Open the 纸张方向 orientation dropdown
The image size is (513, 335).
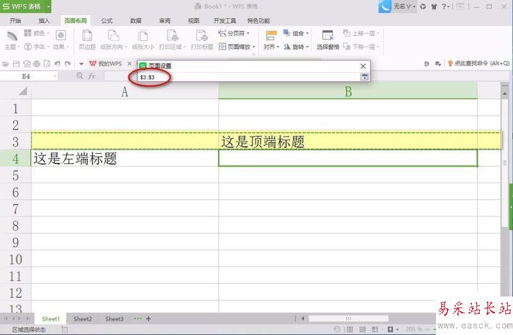click(x=114, y=39)
